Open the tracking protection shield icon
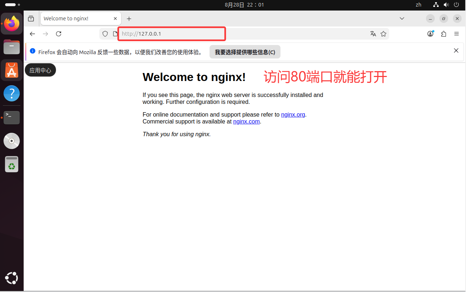Image resolution: width=466 pixels, height=292 pixels. [x=105, y=34]
